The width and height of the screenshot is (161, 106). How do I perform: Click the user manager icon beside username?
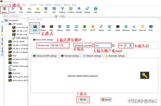(113, 45)
